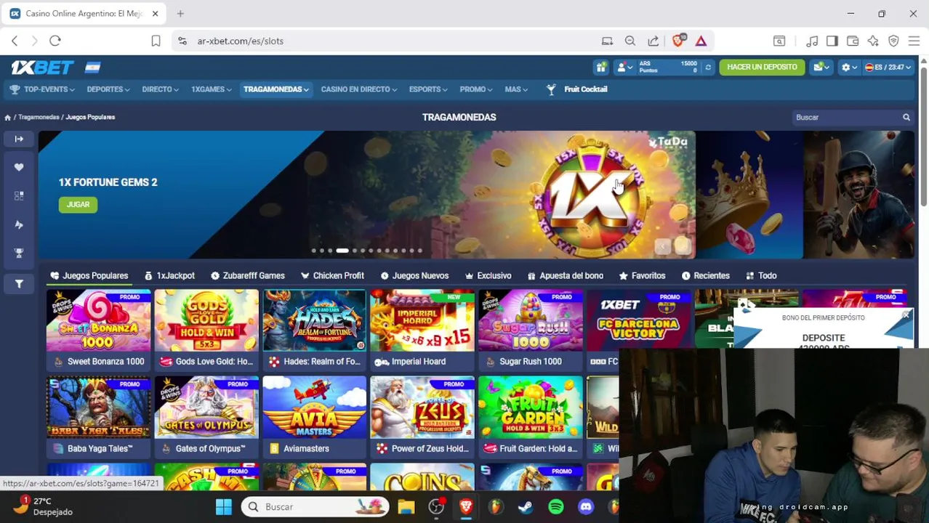Open Discord from the taskbar
This screenshot has height=523, width=929.
[x=585, y=506]
